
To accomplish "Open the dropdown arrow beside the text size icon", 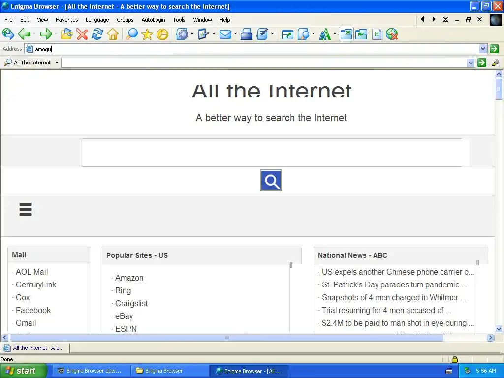I will click(x=335, y=34).
